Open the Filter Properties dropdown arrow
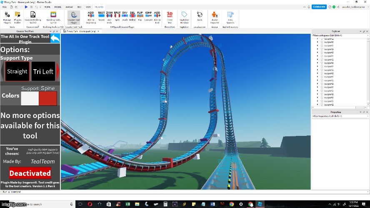 click(x=368, y=116)
